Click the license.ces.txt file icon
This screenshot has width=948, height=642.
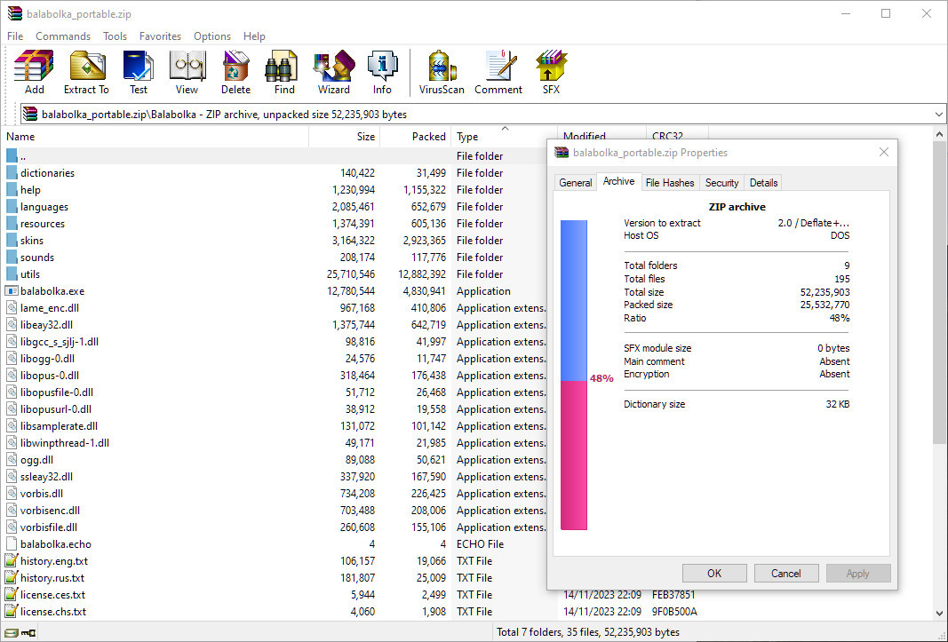12,595
